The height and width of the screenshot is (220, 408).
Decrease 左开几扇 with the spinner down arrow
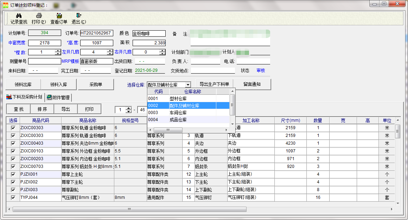click(x=110, y=54)
